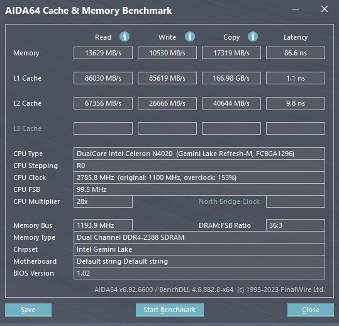The image size is (339, 326).
Task: Select the CPU Type Celeron N4020 field
Action: (x=199, y=154)
